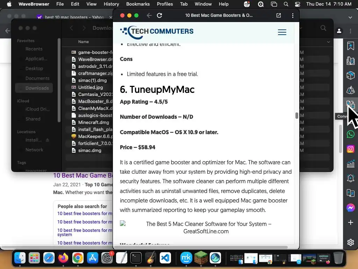This screenshot has width=358, height=269.
Task: Open Messenger from the WaveBrowser sidebar
Action: pyautogui.click(x=350, y=208)
